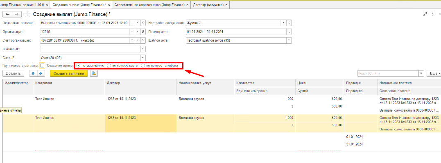This screenshot has width=441, height=163.
Task: Open the Основание платежа linked record
Action: pos(143,23)
